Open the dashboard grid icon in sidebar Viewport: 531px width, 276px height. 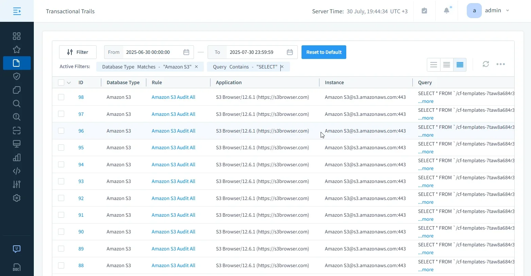tap(16, 36)
